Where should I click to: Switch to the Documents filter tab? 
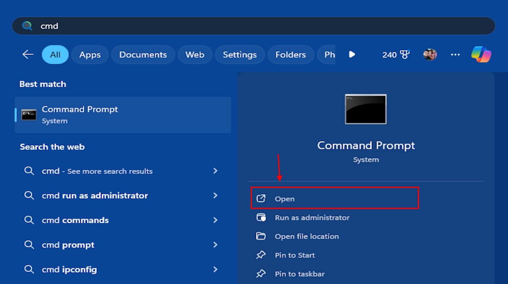click(x=143, y=54)
